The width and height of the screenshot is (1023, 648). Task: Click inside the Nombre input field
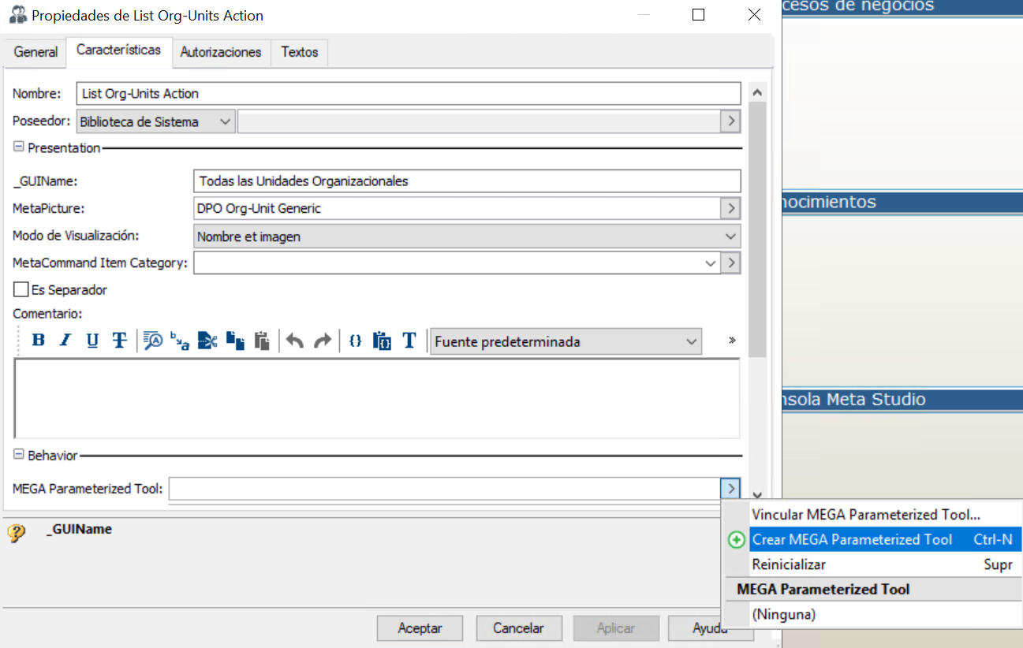(x=409, y=93)
